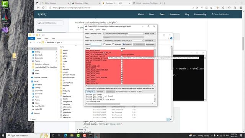Viewport: 245px width, 138px height.
Task: Toggle CARES_INSTALL checkbox
Action: click(122, 76)
